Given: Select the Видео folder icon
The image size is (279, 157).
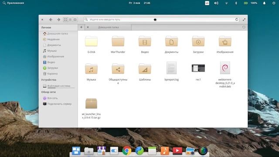Looking at the screenshot, I should point(145,41).
